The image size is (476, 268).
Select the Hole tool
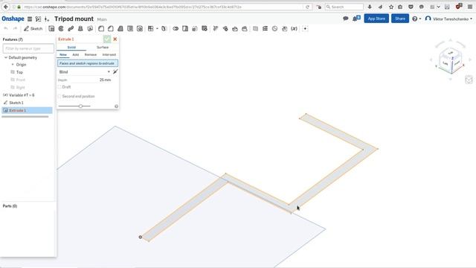[140, 28]
